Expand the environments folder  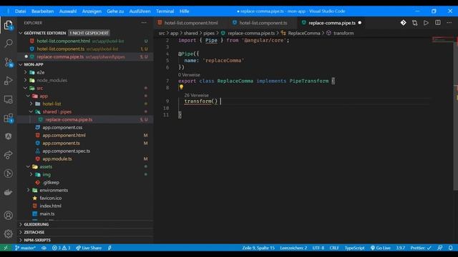tap(29, 191)
